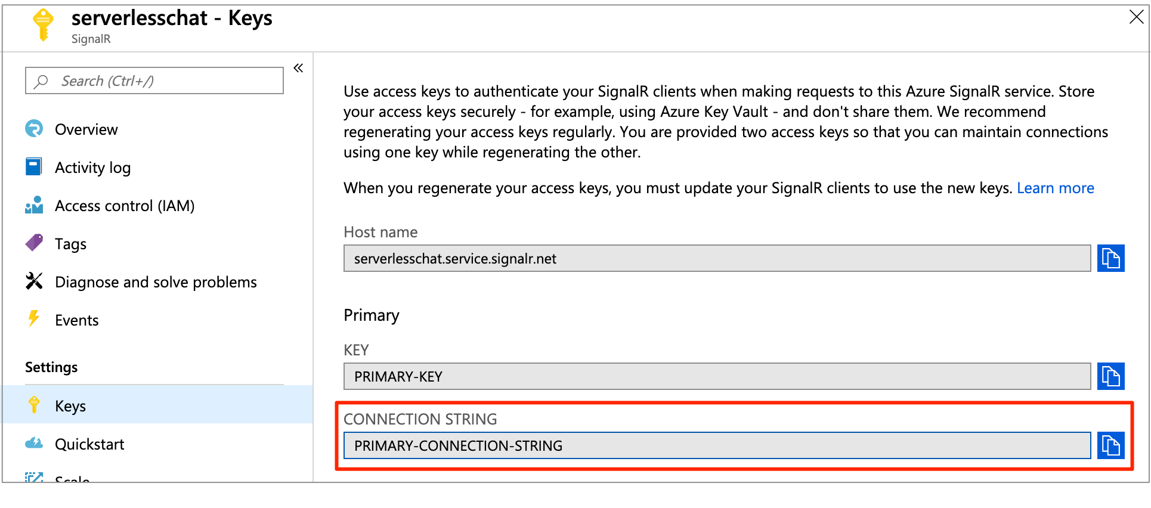
Task: Copy the primary KEY value
Action: pyautogui.click(x=1110, y=376)
